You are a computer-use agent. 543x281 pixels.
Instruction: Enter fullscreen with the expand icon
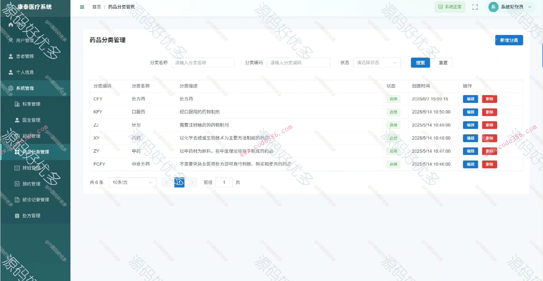tap(475, 7)
